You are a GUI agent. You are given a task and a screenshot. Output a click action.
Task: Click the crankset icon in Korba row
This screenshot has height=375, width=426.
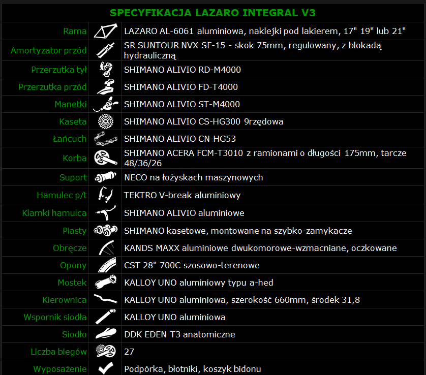(106, 158)
